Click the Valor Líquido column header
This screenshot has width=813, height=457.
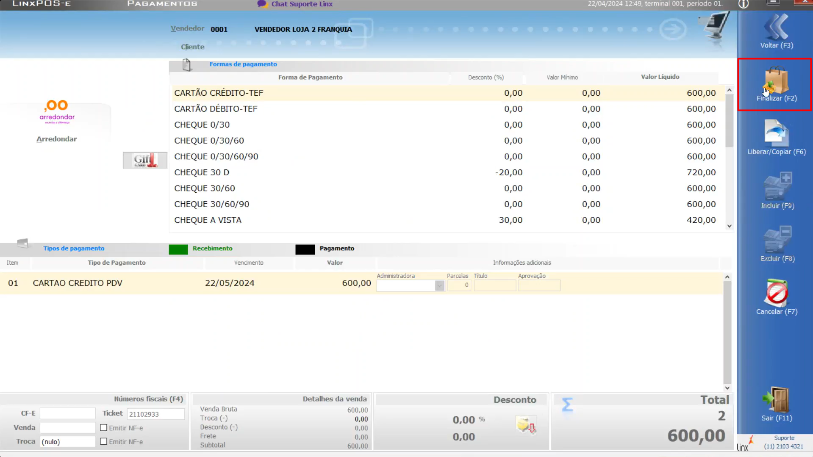click(660, 77)
